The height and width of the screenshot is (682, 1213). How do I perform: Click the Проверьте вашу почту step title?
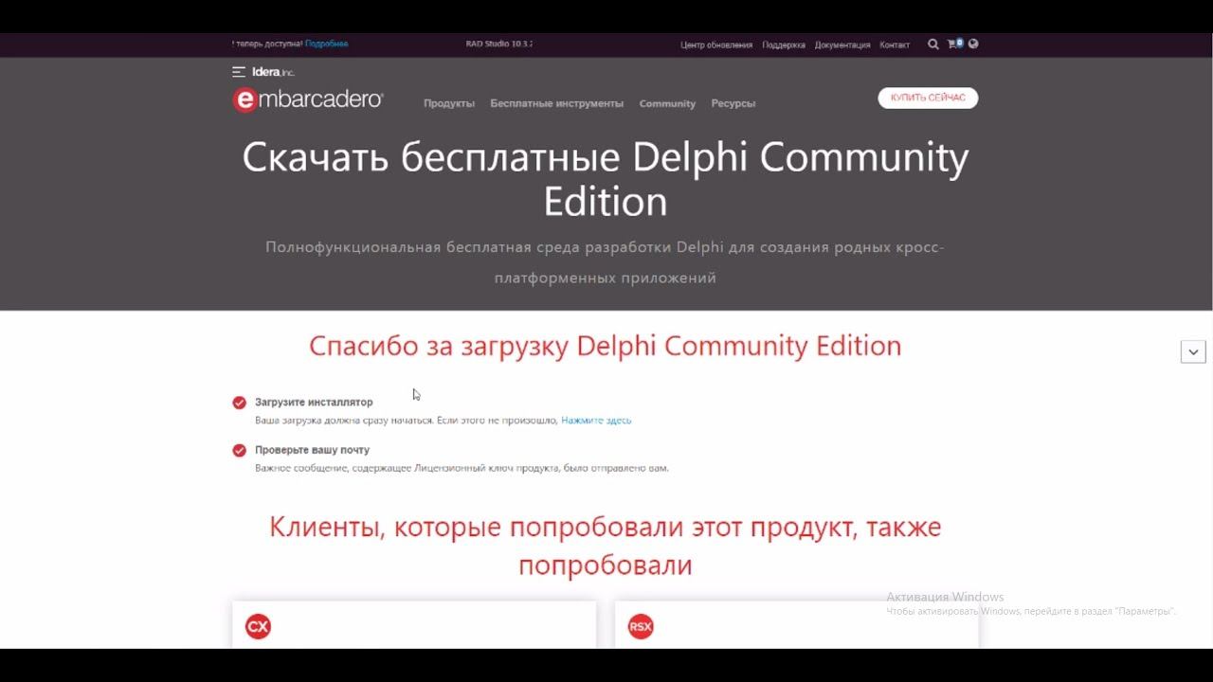point(312,450)
